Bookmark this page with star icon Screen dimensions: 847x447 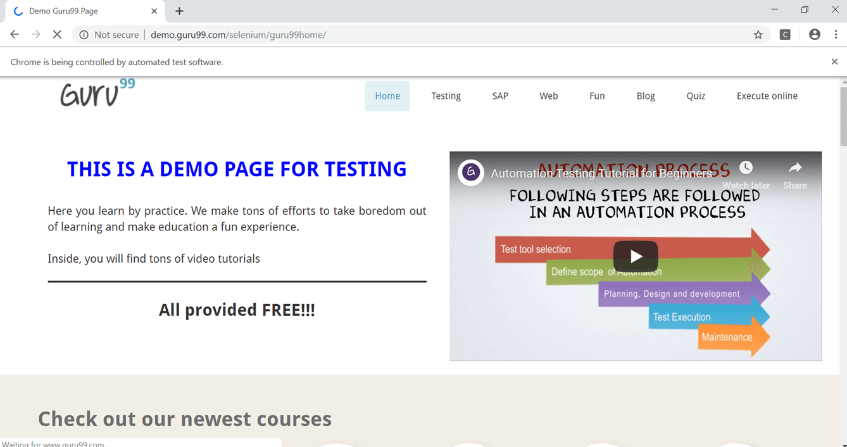pos(758,35)
